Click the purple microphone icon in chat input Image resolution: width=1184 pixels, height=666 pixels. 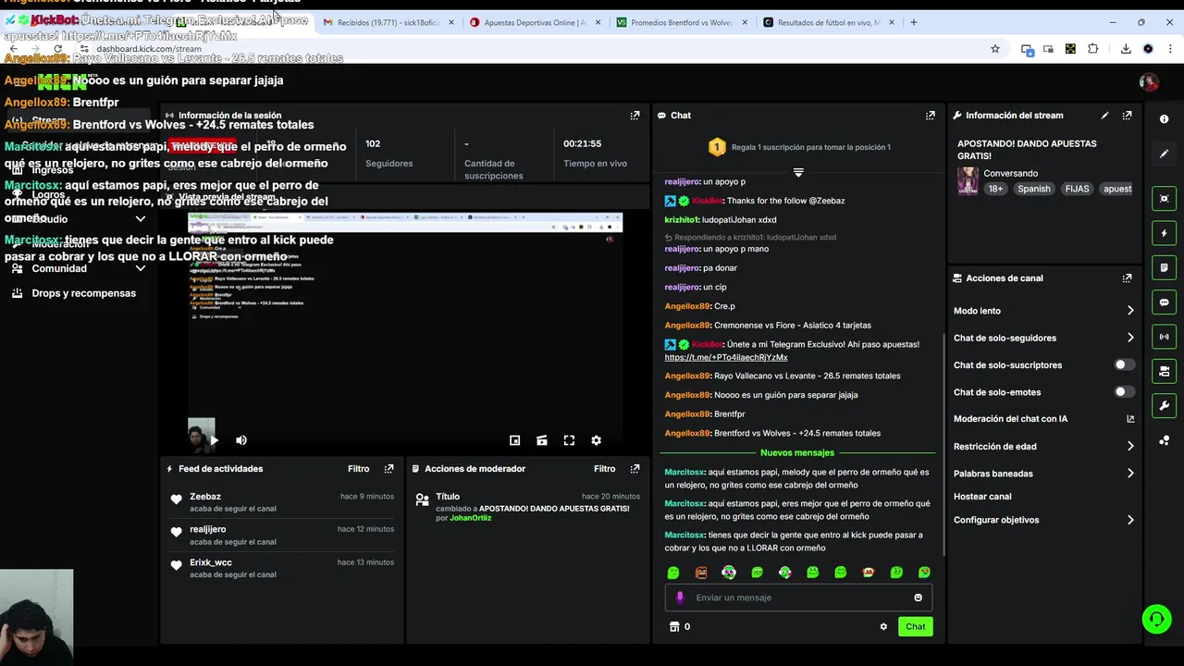(680, 598)
